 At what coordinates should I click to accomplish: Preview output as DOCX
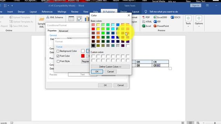(x=175, y=17)
